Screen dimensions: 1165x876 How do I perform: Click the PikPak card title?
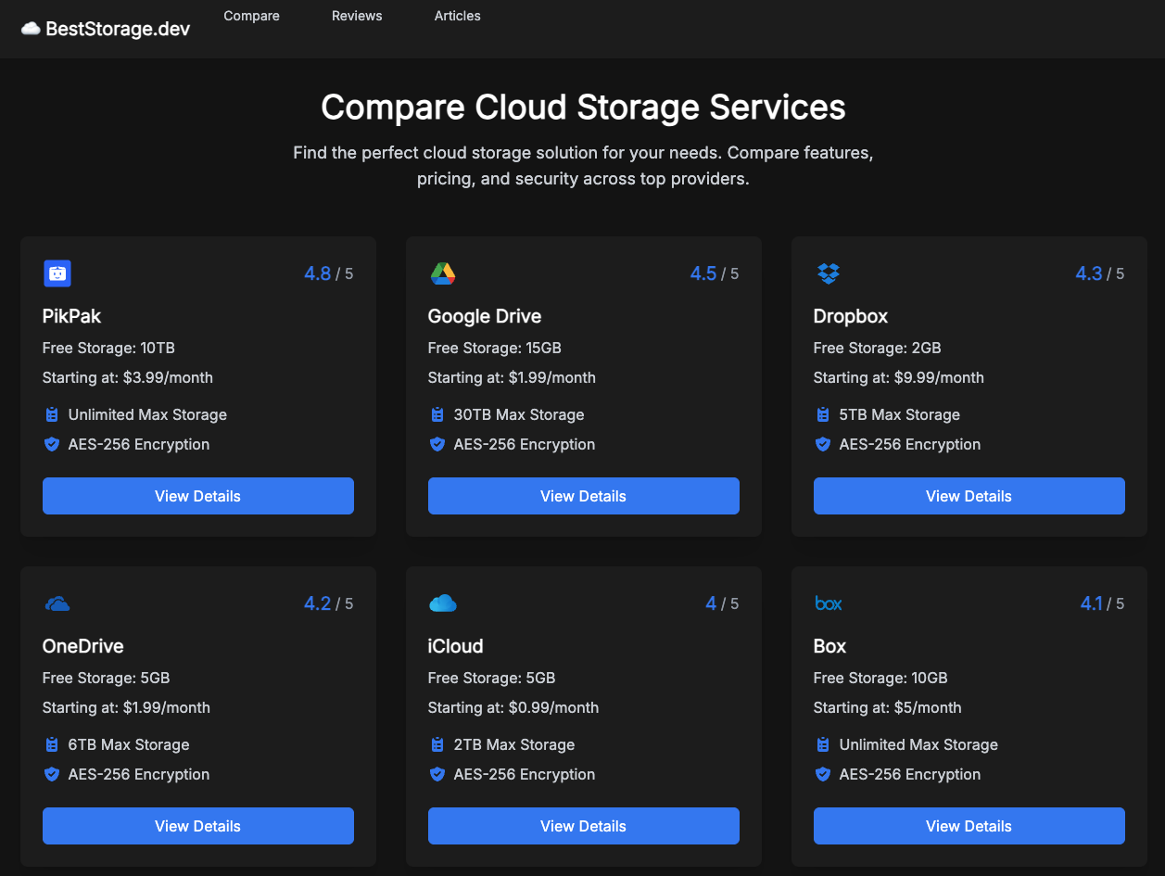pos(71,316)
